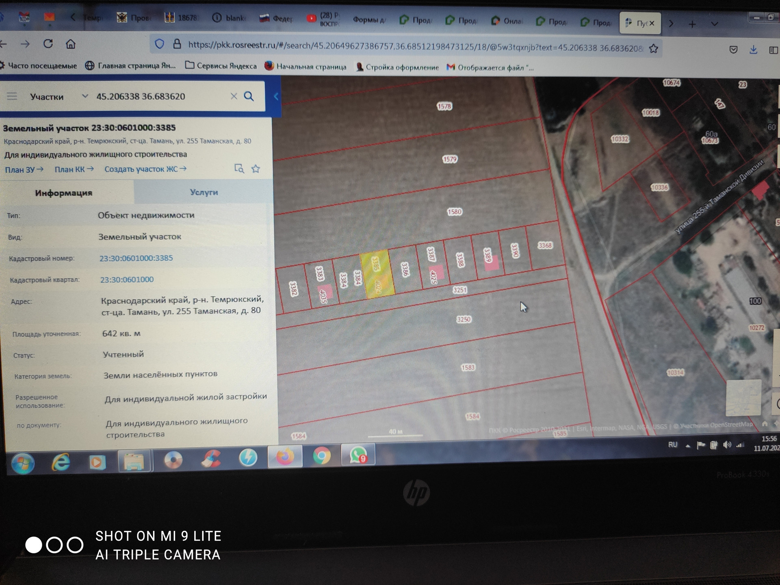Viewport: 780px width, 585px height.
Task: Add the parcel to favorites with the star
Action: pos(256,169)
